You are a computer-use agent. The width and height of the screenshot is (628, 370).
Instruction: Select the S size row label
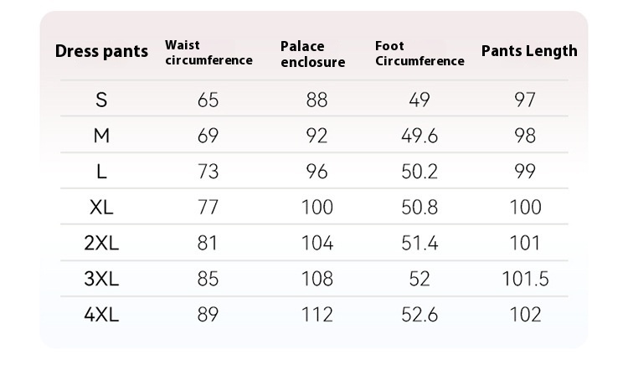point(101,100)
